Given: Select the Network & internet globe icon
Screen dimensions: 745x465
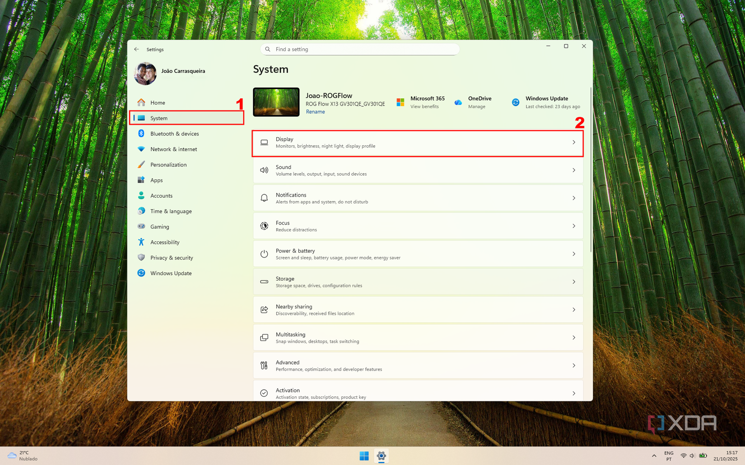Looking at the screenshot, I should (142, 149).
